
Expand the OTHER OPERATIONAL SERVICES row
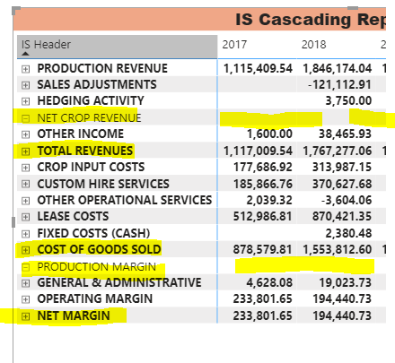pyautogui.click(x=25, y=201)
